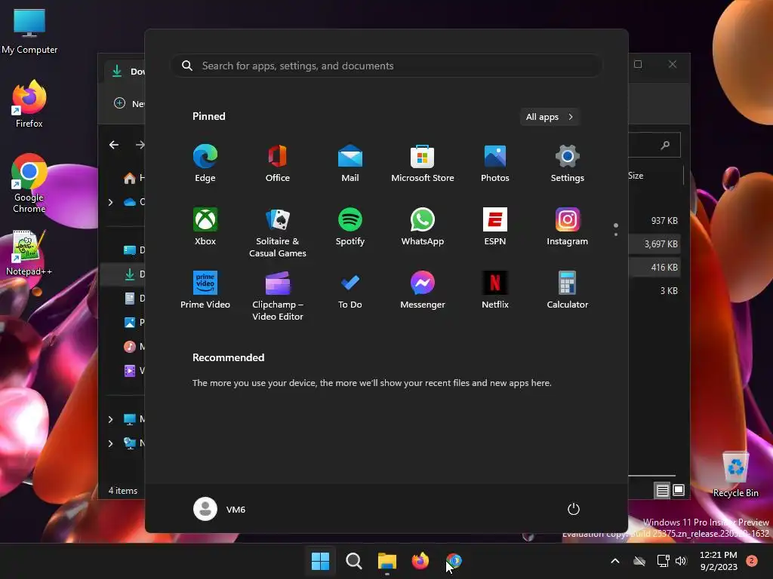773x579 pixels.
Task: Open clock and date panel
Action: point(719,561)
